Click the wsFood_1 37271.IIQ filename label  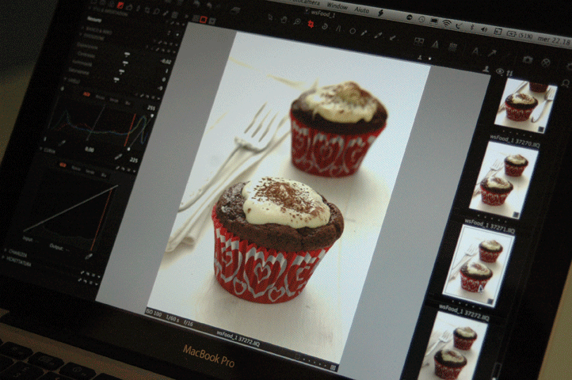click(x=489, y=226)
